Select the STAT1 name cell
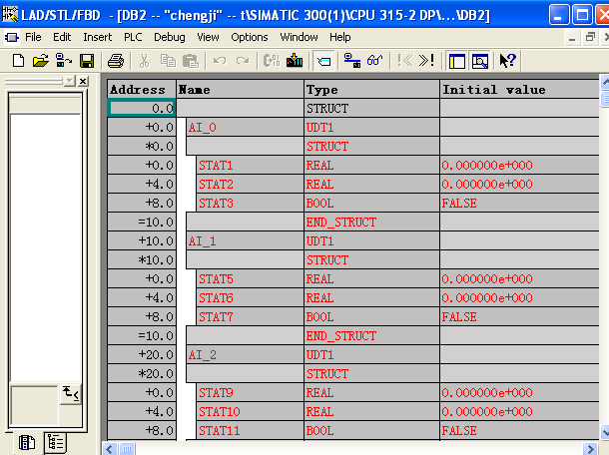The image size is (609, 455). click(x=250, y=166)
